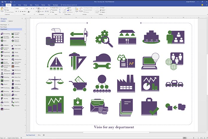Select the Mail Service stencil shape
The image size is (208, 139).
16,70
